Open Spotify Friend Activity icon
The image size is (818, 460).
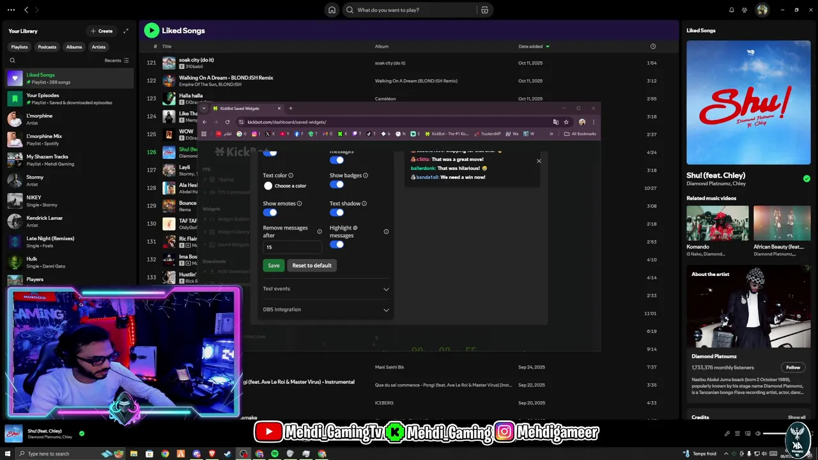[745, 10]
